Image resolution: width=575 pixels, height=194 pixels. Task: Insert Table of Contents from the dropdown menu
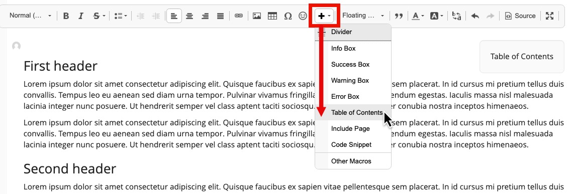(x=353, y=113)
